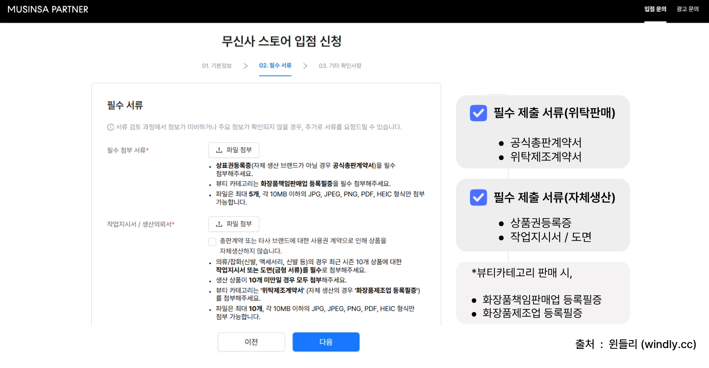Image resolution: width=709 pixels, height=368 pixels.
Task: Click the 필수 제출 서류(자체생산) heading
Action: (554, 197)
